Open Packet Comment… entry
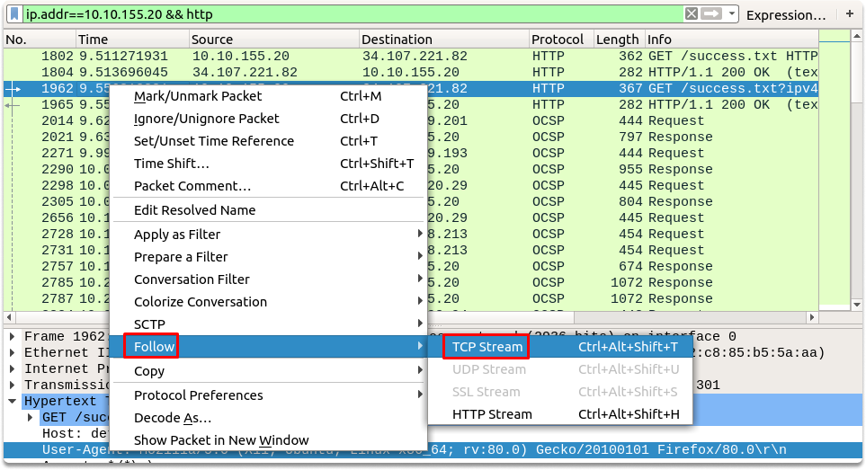The height and width of the screenshot is (470, 866). (268, 186)
